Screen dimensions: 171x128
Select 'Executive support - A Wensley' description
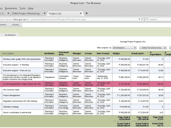[x=16, y=65]
